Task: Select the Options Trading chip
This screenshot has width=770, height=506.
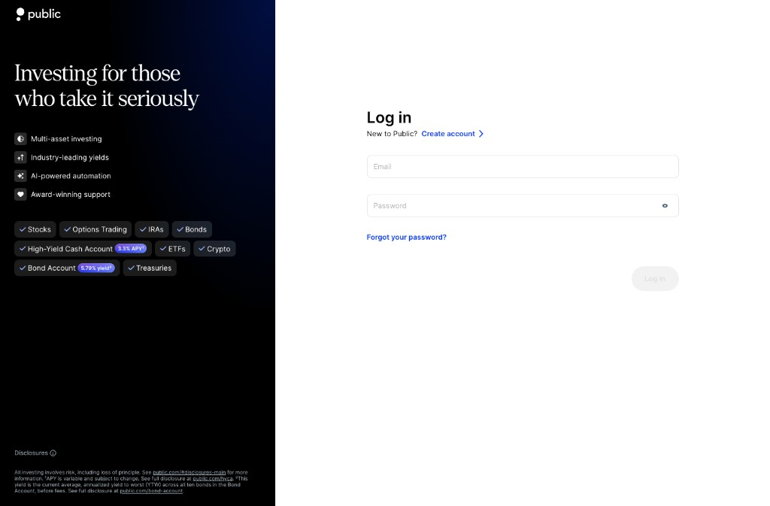Action: click(95, 229)
